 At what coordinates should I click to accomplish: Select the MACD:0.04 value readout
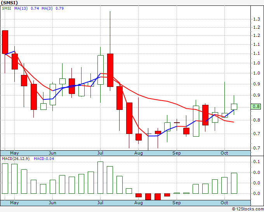click(x=44, y=159)
